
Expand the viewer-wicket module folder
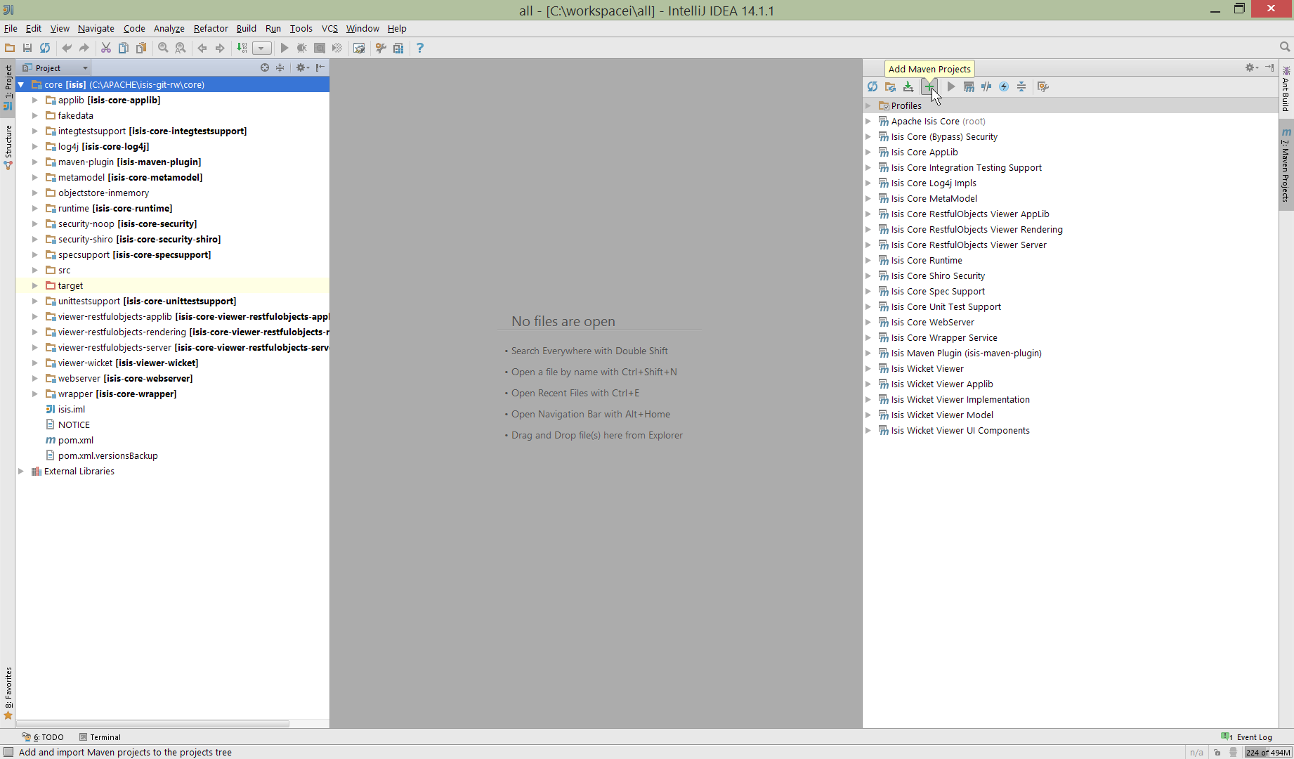tap(35, 363)
